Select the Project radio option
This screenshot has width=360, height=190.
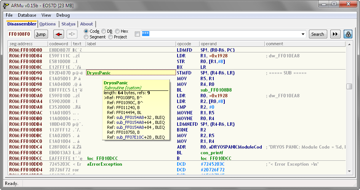110,37
